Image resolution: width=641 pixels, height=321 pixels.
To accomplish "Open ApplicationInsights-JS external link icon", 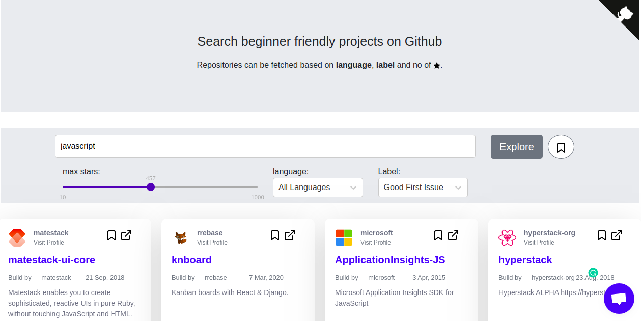I will [453, 235].
